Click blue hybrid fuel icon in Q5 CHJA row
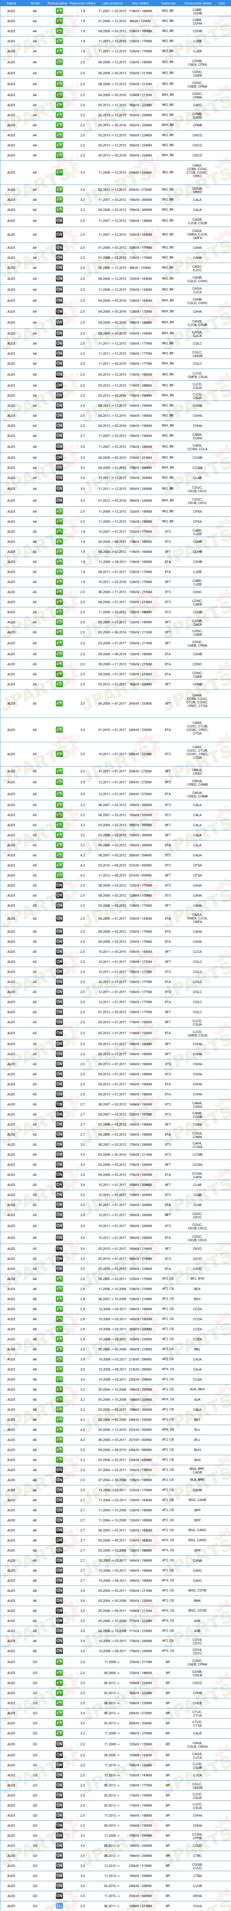Viewport: 231px width, 1911px height. coord(59,1906)
